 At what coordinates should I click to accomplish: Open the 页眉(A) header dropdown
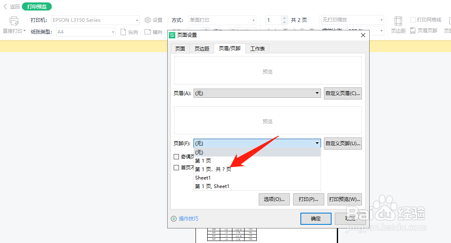(318, 93)
